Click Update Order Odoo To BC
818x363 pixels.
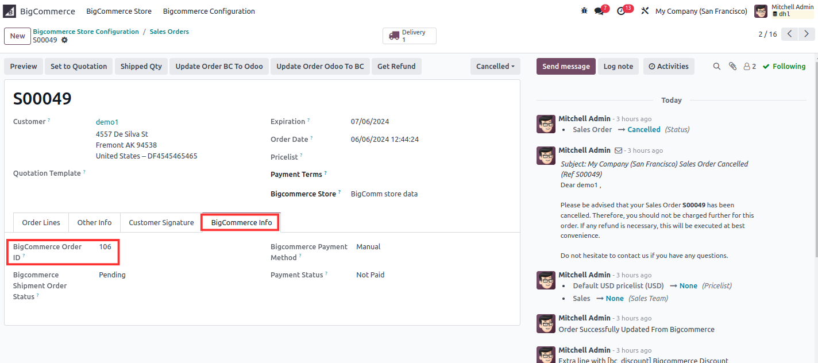pyautogui.click(x=321, y=67)
